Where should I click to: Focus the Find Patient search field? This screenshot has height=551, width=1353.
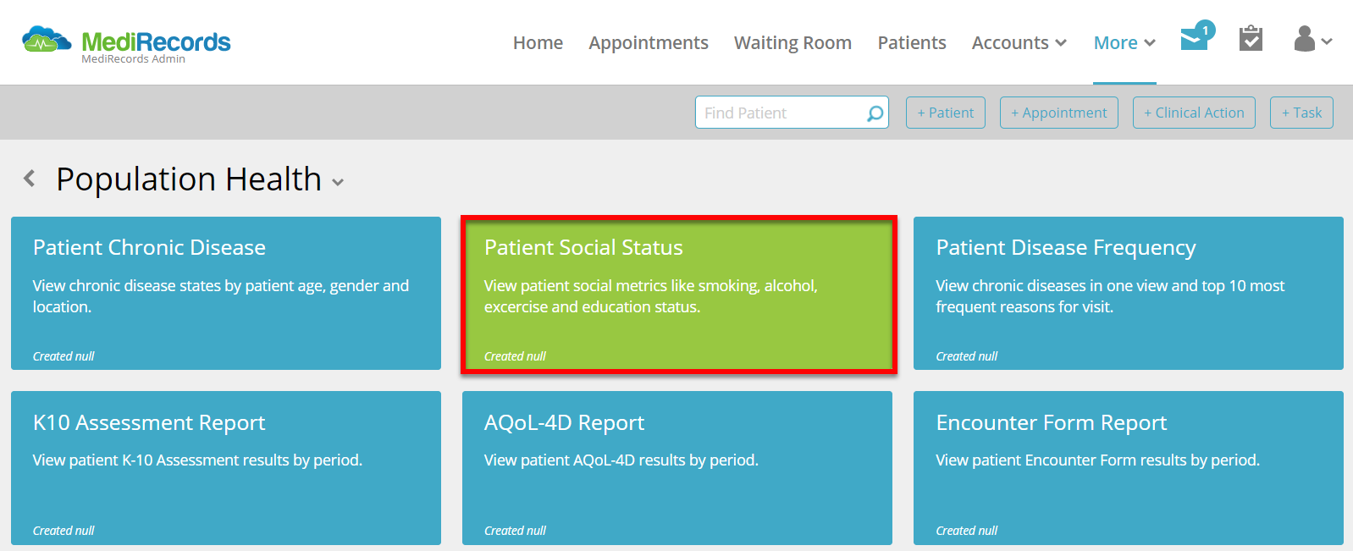pos(779,113)
